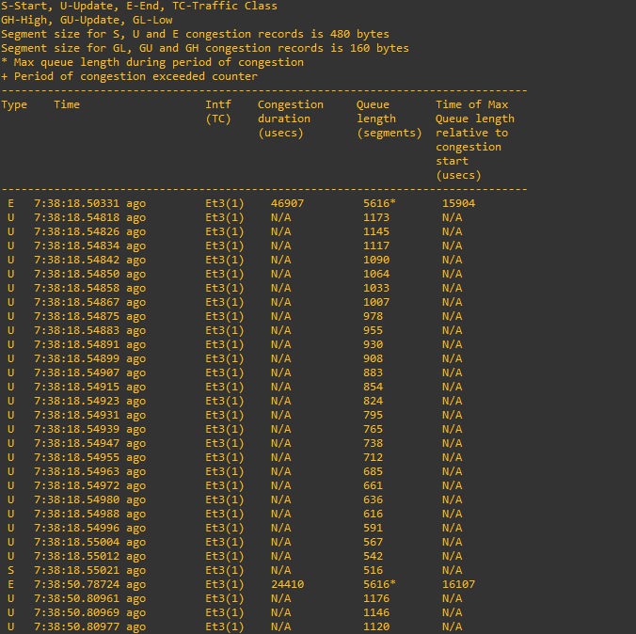
Task: Select the queue length value 516
Action: [x=373, y=570]
